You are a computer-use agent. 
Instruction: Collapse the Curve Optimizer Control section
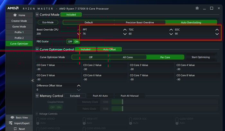[37, 49]
